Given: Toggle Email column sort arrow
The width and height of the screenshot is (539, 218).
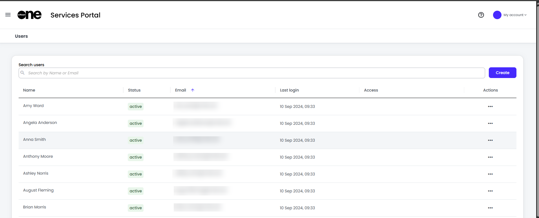Looking at the screenshot, I should point(193,90).
